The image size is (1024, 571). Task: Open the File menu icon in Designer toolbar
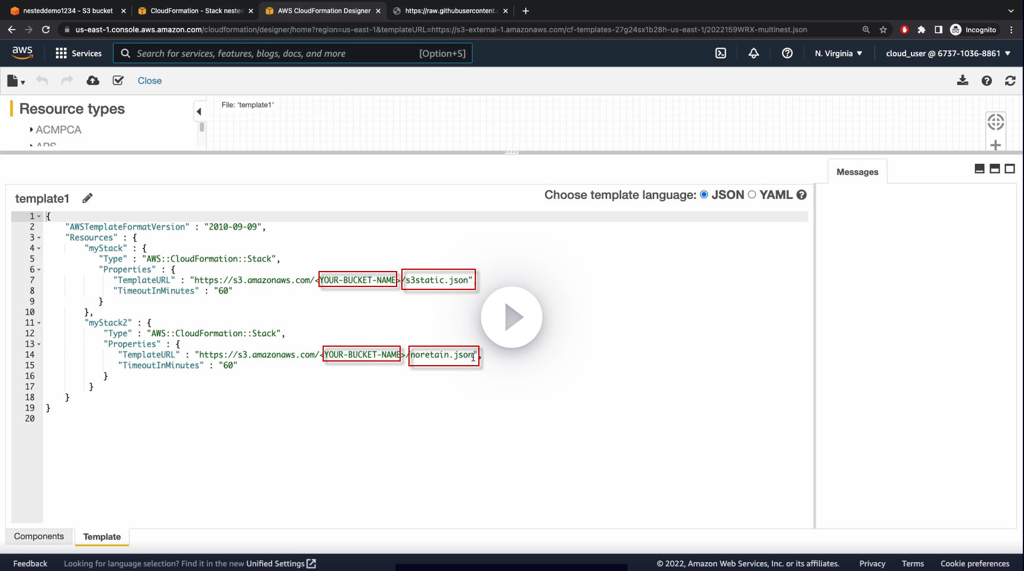(15, 81)
